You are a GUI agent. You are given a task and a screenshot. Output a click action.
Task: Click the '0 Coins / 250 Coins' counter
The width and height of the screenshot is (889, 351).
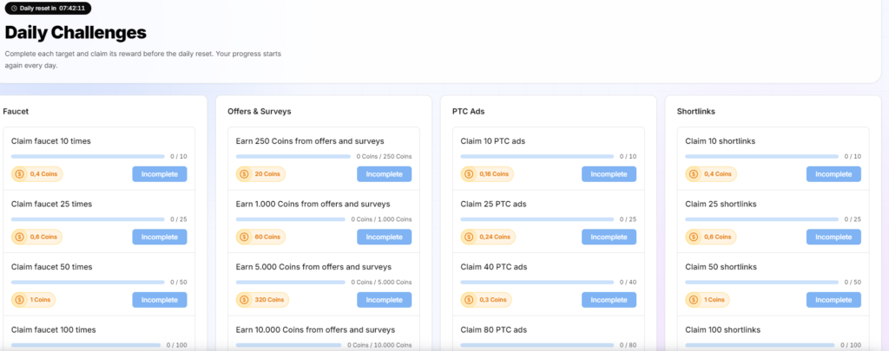[x=384, y=156]
